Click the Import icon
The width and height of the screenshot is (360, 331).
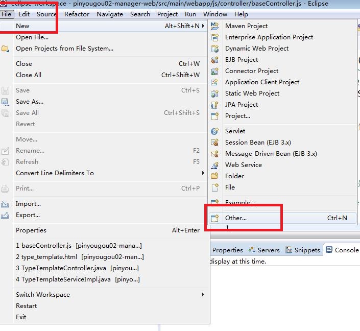(5, 204)
